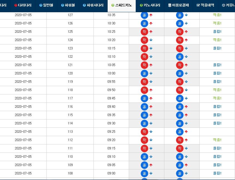Image resolution: width=235 pixels, height=180 pixels.
Task: Click the date in round 126 row
Action: [x=23, y=23]
